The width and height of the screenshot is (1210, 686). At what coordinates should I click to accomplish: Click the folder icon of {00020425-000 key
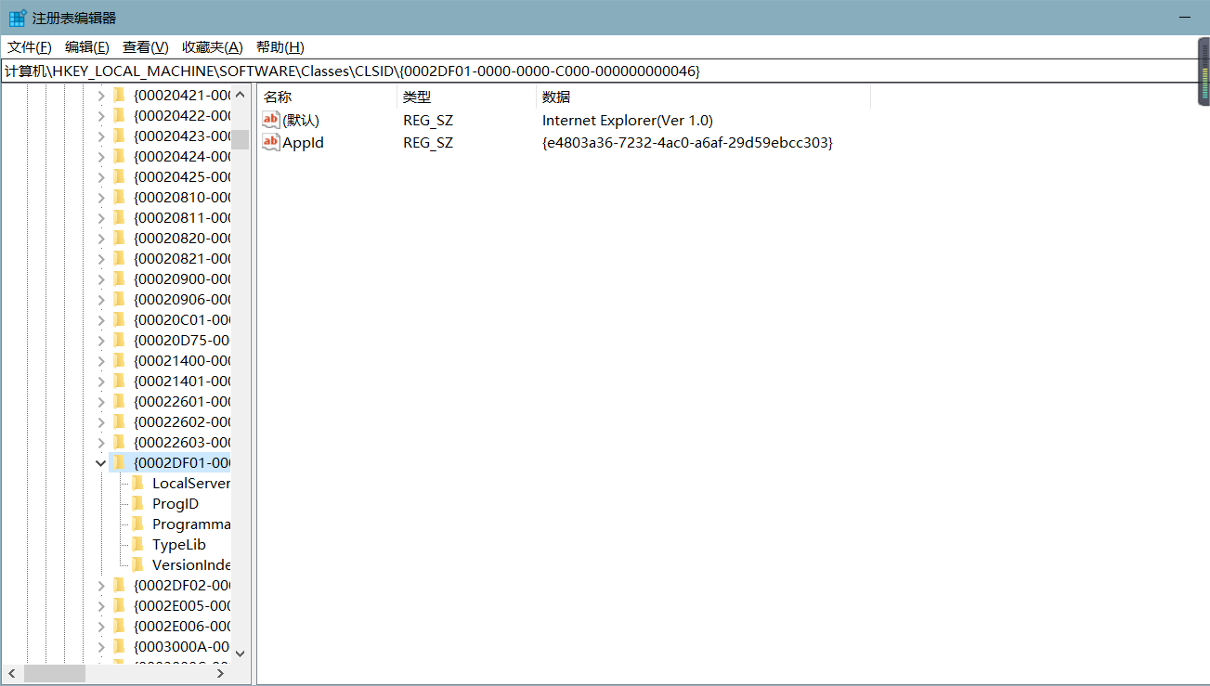[x=119, y=176]
